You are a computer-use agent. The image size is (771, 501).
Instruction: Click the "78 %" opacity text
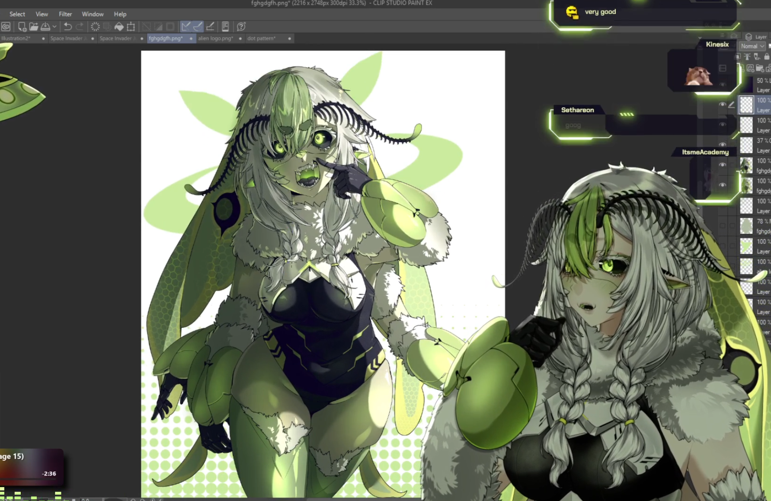click(x=763, y=221)
